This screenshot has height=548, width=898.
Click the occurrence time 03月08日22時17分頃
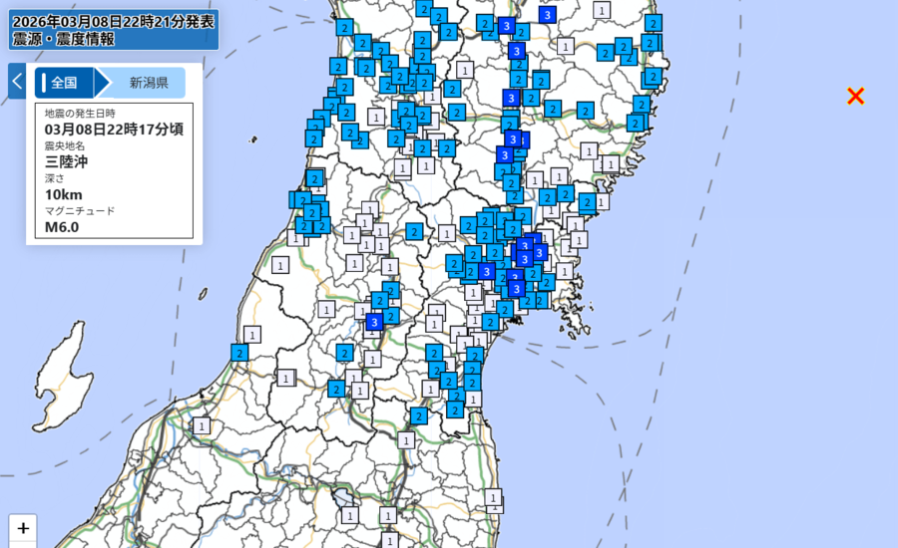(114, 130)
